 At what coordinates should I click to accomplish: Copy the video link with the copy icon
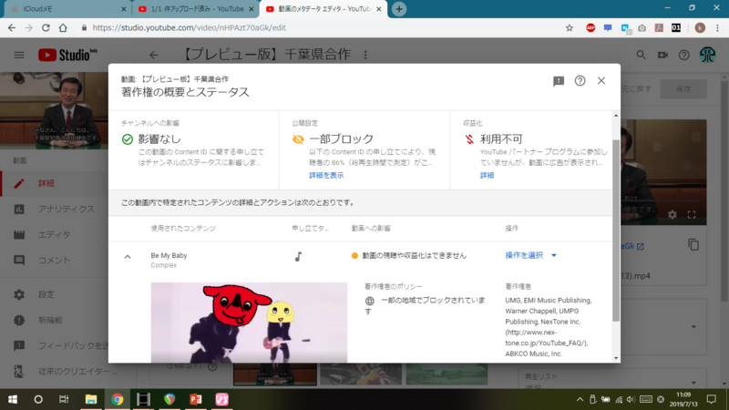tap(693, 244)
